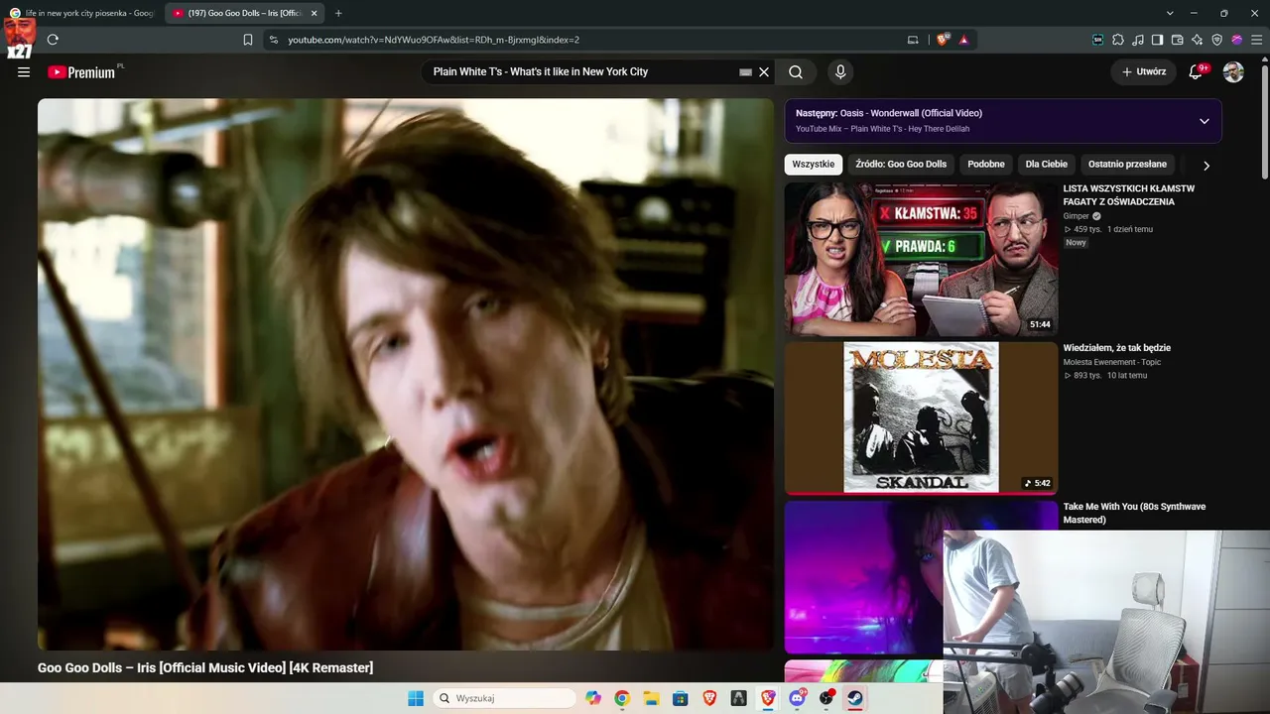The width and height of the screenshot is (1270, 714).
Task: Open Take Me With You synthwave video
Action: 1134,513
